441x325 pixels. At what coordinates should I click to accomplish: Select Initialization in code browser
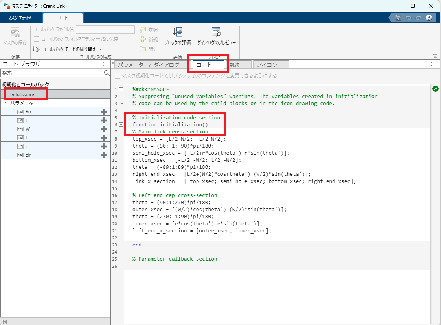pyautogui.click(x=50, y=94)
